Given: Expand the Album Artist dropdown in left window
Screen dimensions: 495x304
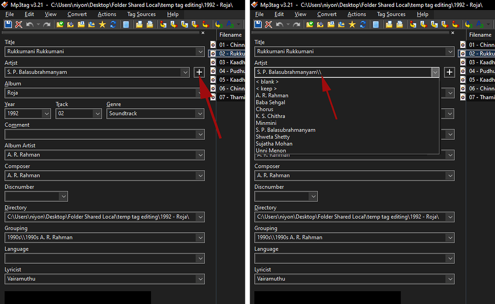Looking at the screenshot, I should (x=200, y=155).
